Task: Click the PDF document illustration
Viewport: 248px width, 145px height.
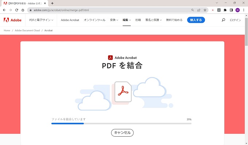Action: coord(123,92)
